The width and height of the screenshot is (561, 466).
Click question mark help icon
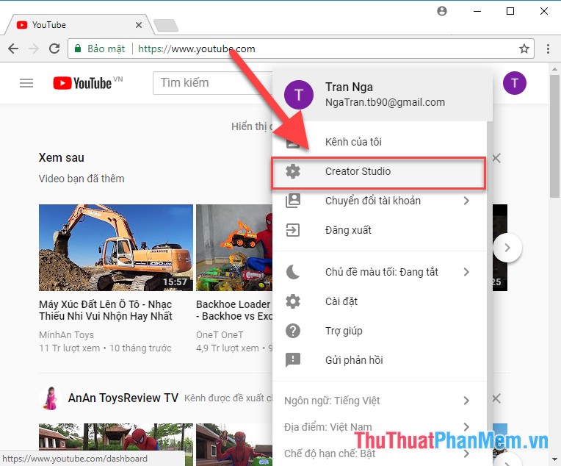click(x=293, y=331)
